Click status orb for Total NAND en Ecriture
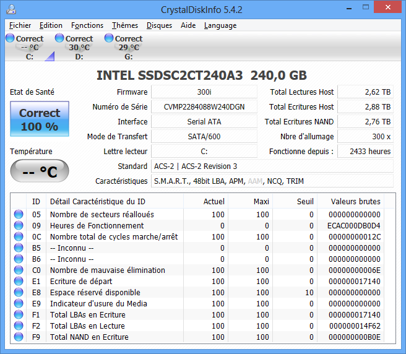The width and height of the screenshot is (406, 354). (x=19, y=337)
